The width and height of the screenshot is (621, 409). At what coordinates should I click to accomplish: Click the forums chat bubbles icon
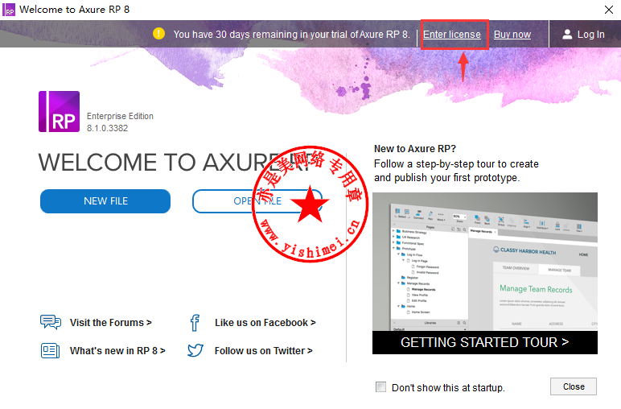pos(51,322)
